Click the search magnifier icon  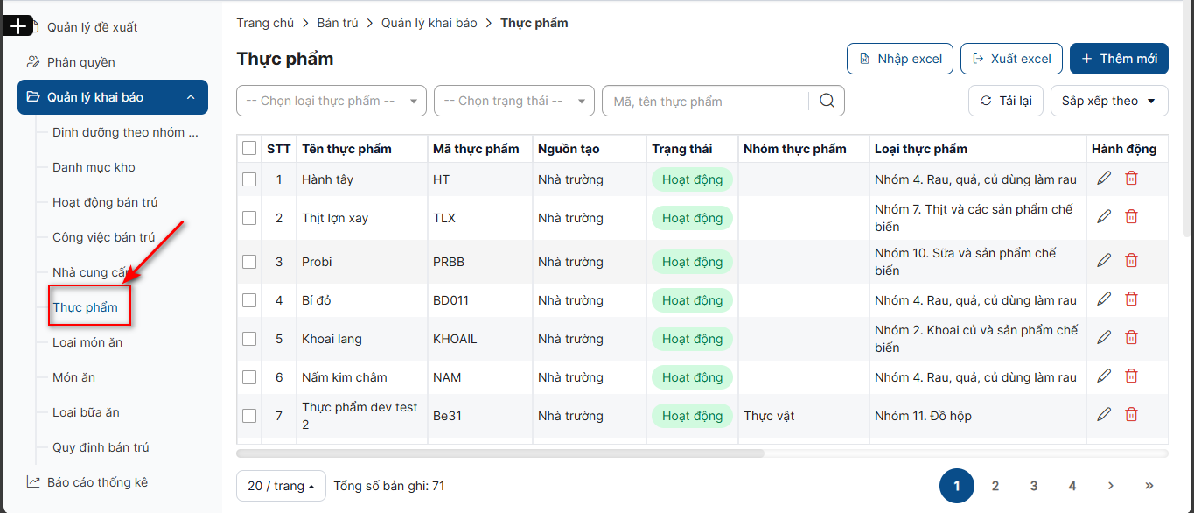point(827,101)
